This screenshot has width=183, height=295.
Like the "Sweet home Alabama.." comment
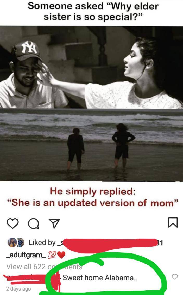point(175,277)
